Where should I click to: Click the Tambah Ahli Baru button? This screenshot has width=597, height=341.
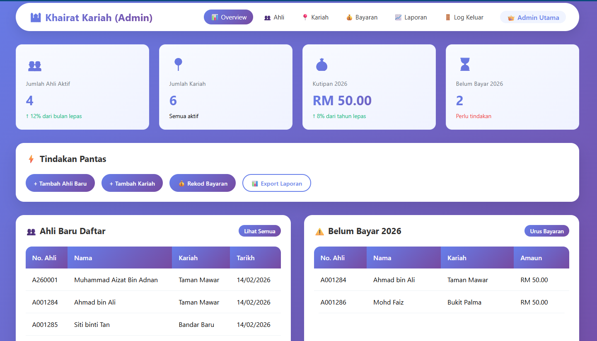60,183
